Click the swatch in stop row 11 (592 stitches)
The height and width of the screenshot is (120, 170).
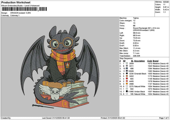[127, 89]
